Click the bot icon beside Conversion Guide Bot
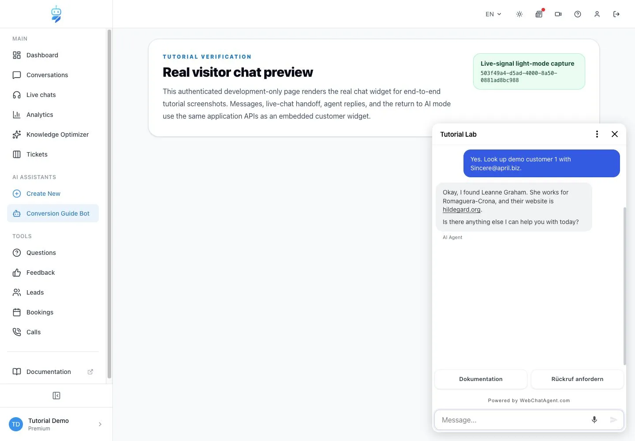Viewport: 635px width, 441px height. pos(17,213)
